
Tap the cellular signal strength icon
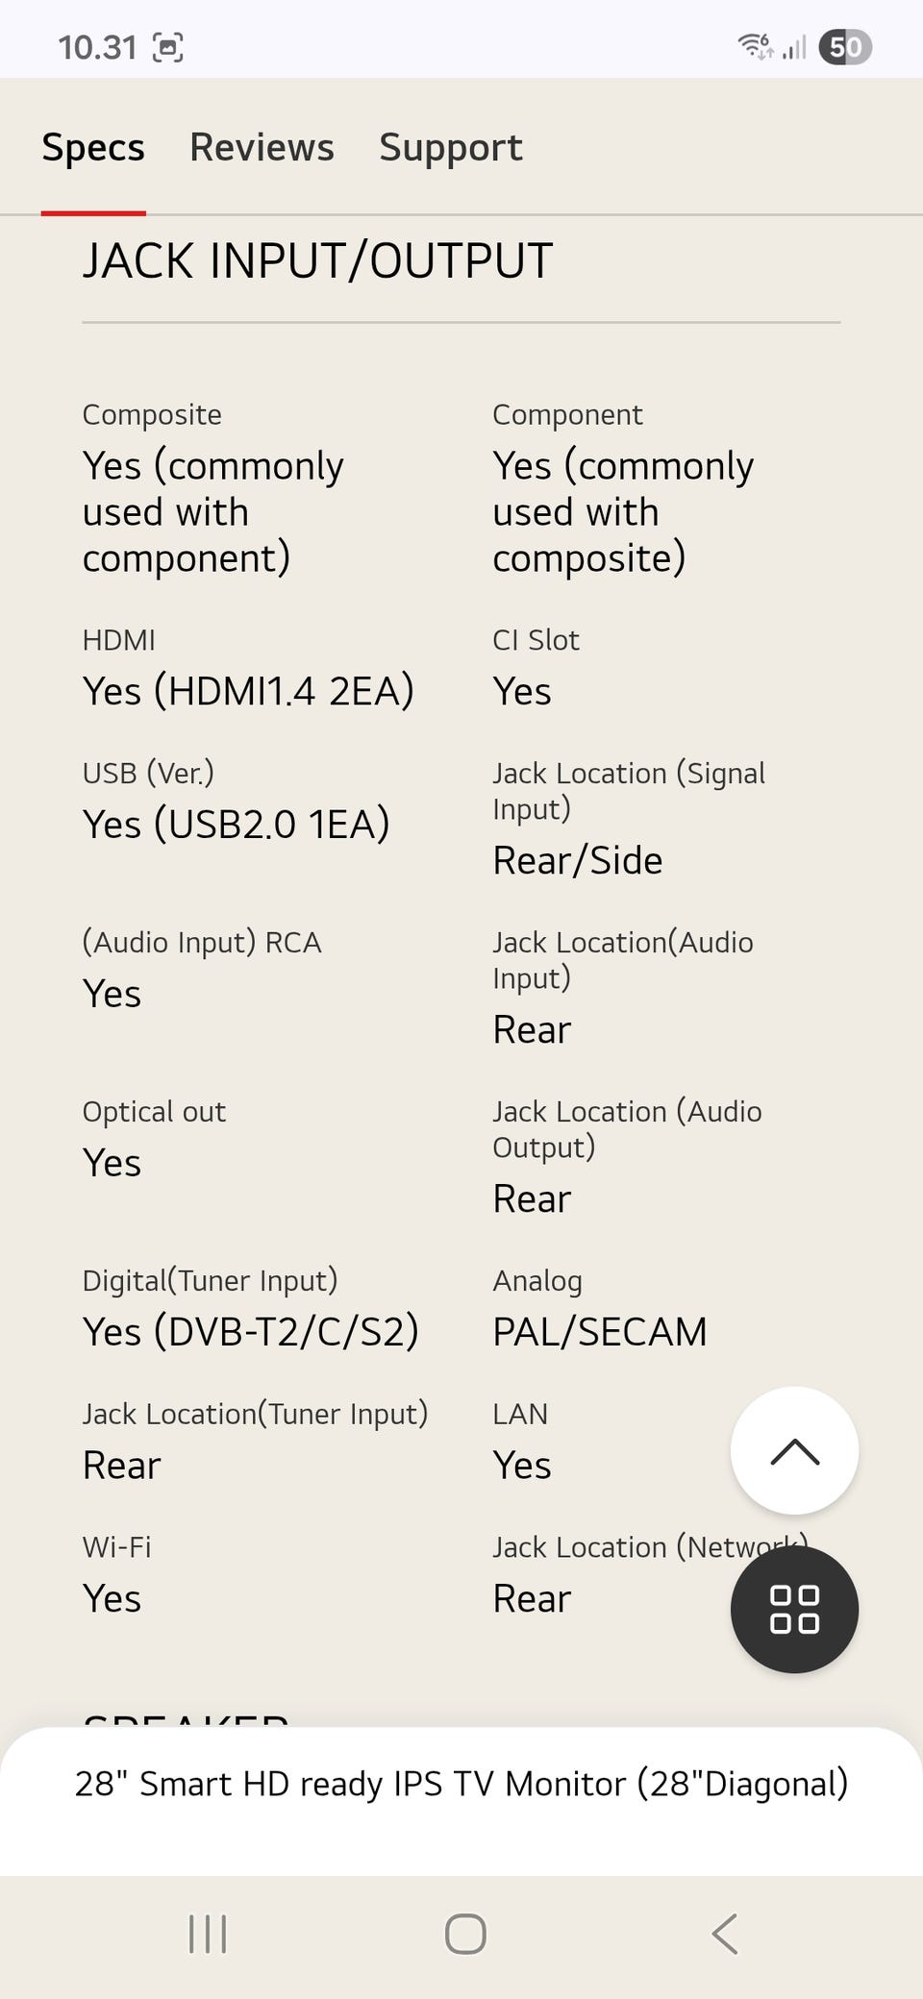(794, 47)
